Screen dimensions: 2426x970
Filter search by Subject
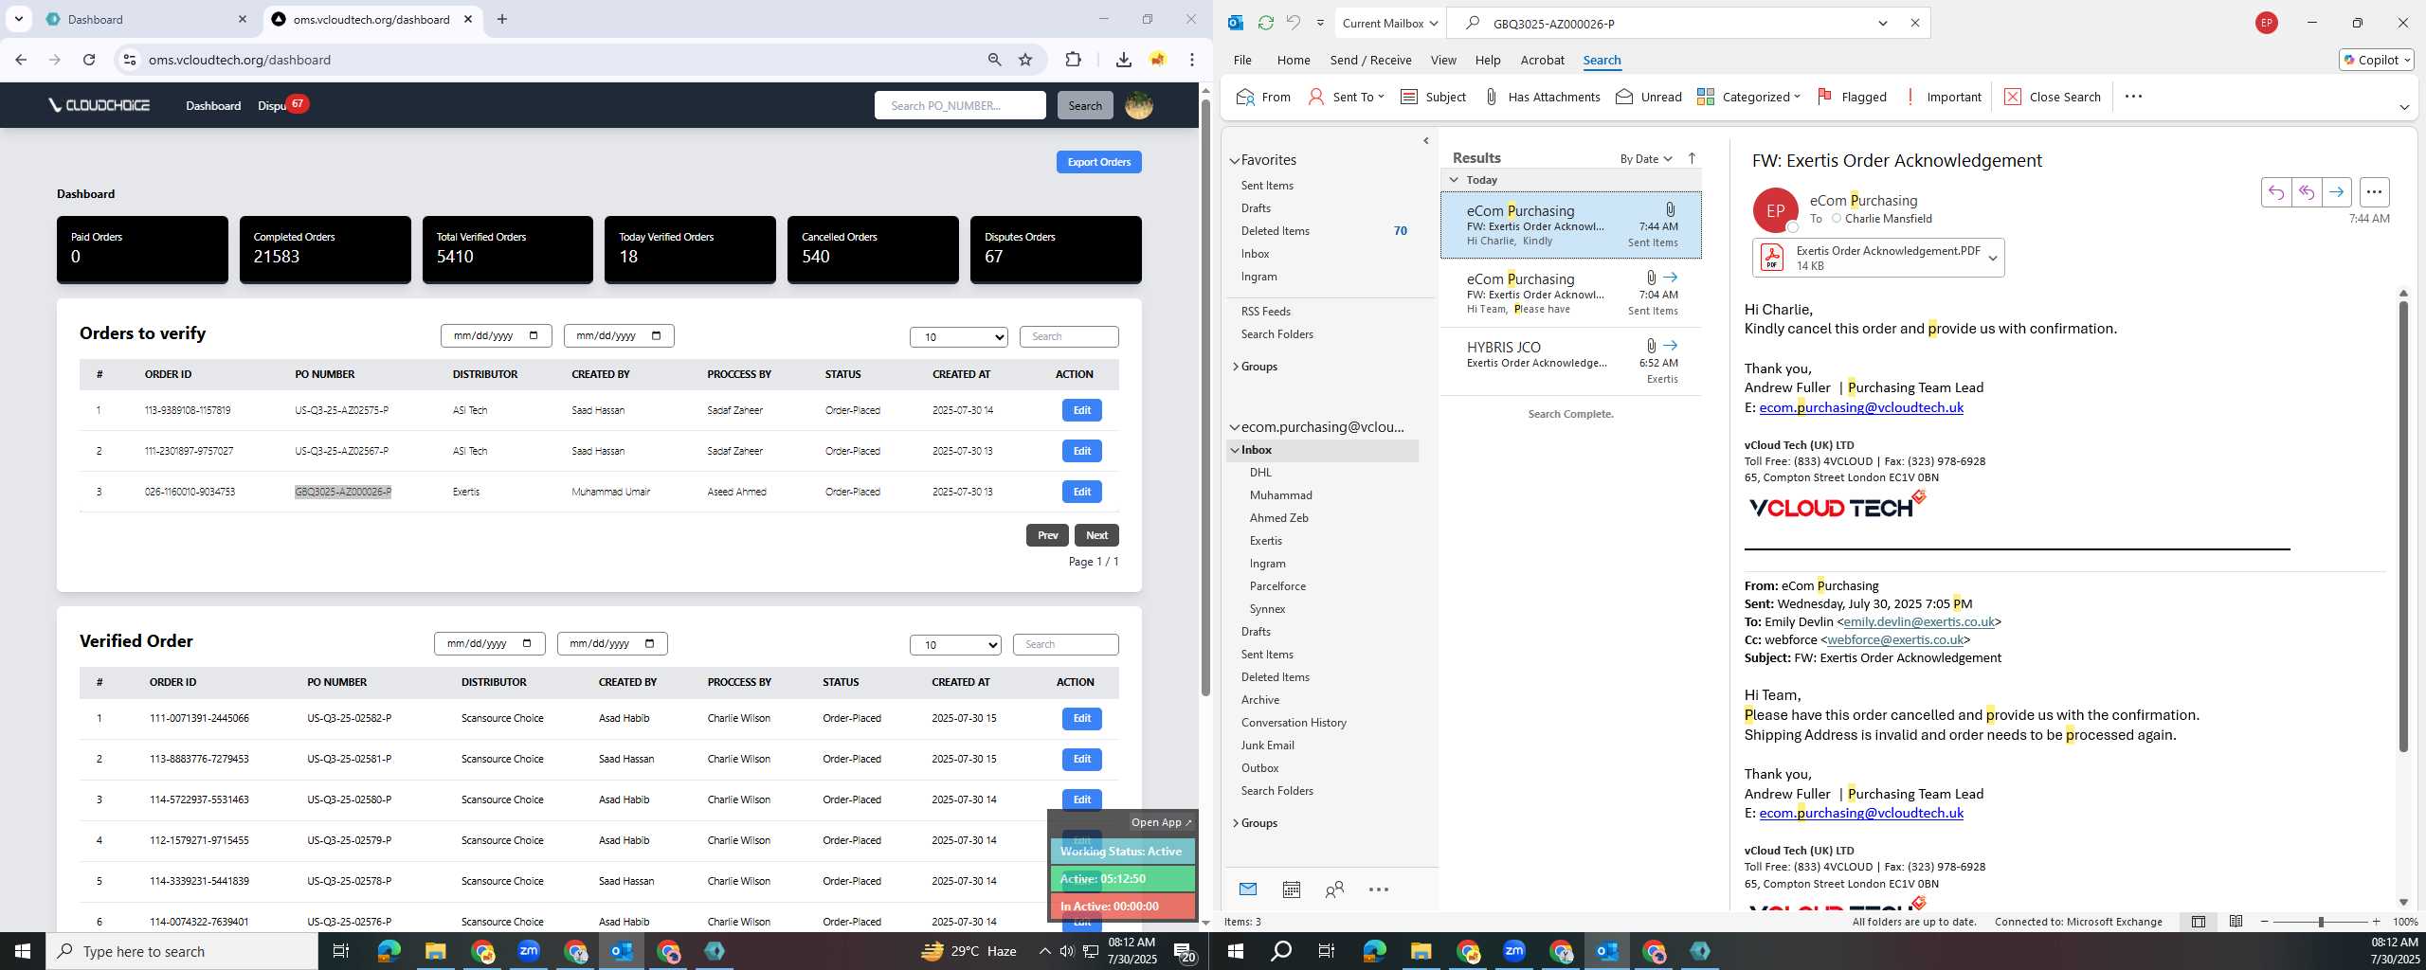(x=1433, y=97)
